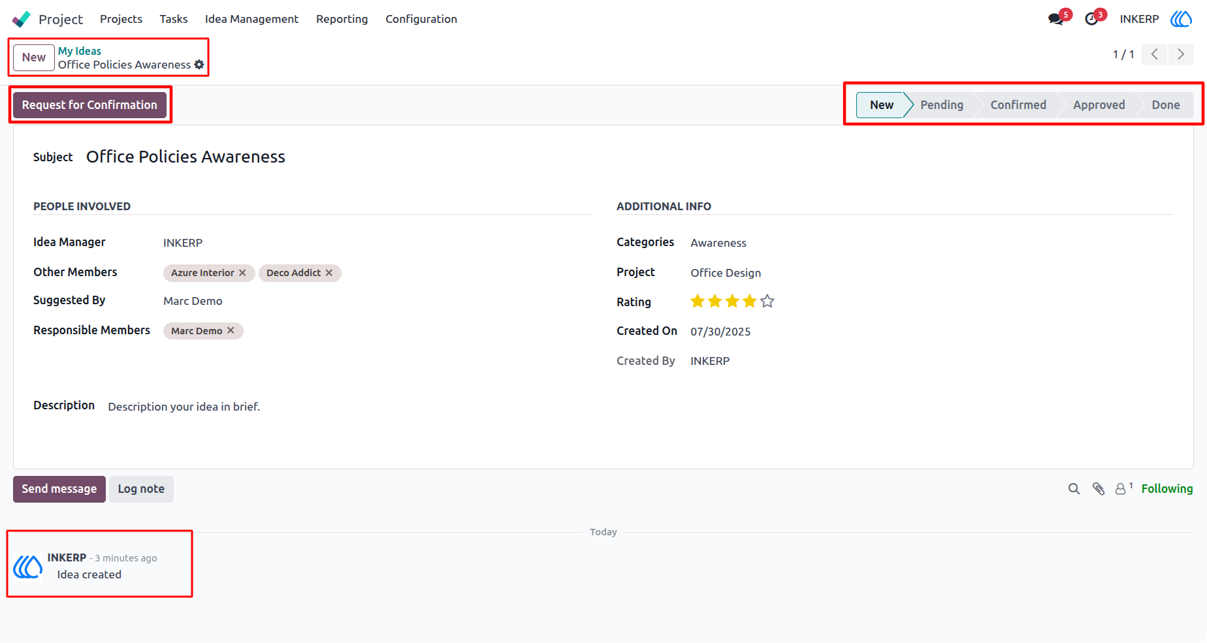
Task: Toggle the Following subscription button
Action: pos(1167,489)
